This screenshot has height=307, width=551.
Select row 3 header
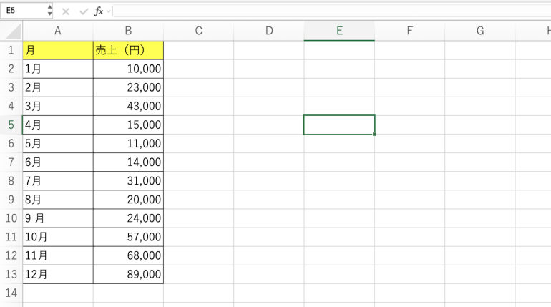(11, 87)
